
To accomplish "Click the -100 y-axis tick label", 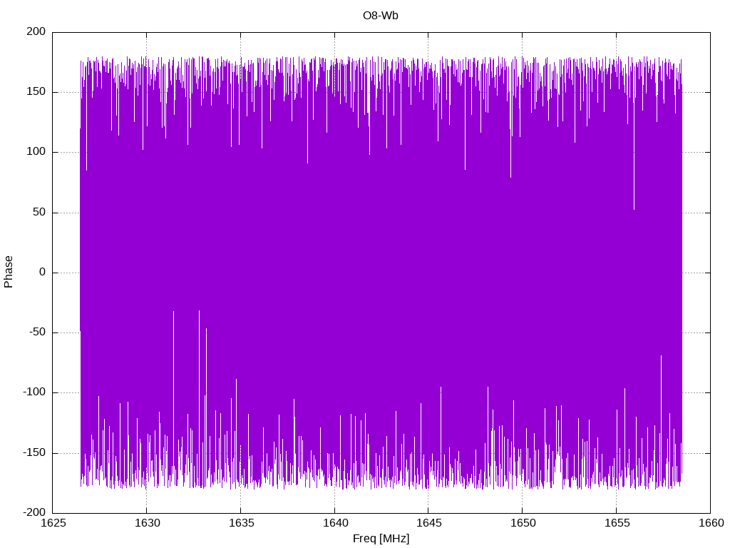I will (34, 392).
